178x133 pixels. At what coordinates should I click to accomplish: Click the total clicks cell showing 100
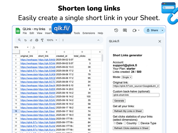(x=82, y=97)
